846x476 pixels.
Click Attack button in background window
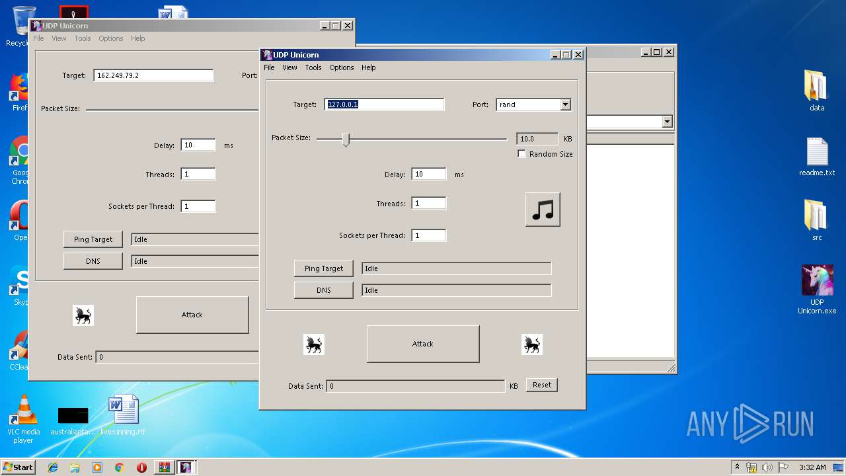coord(192,315)
